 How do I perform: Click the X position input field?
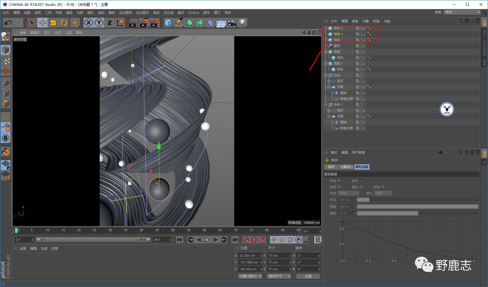click(x=249, y=255)
